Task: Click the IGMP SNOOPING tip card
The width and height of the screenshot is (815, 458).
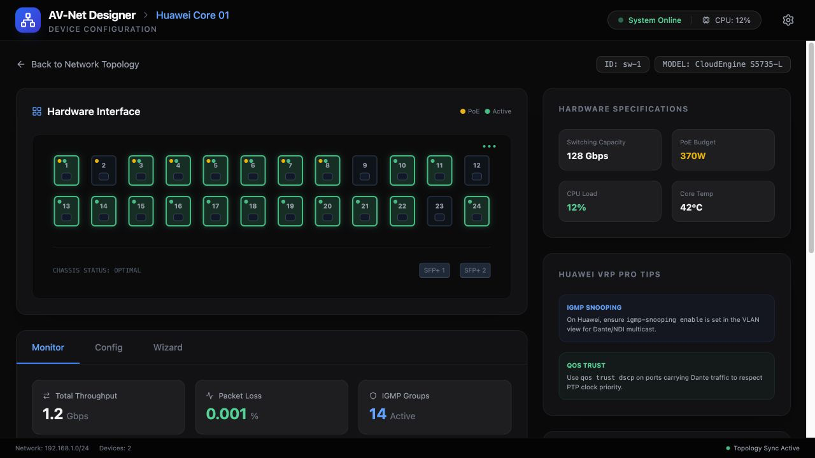Action: click(x=667, y=318)
